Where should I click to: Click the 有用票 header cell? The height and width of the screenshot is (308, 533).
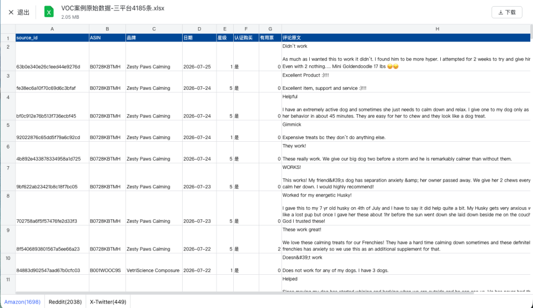tap(270, 38)
